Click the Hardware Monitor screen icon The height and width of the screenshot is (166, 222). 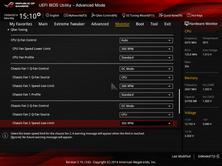coord(186,24)
